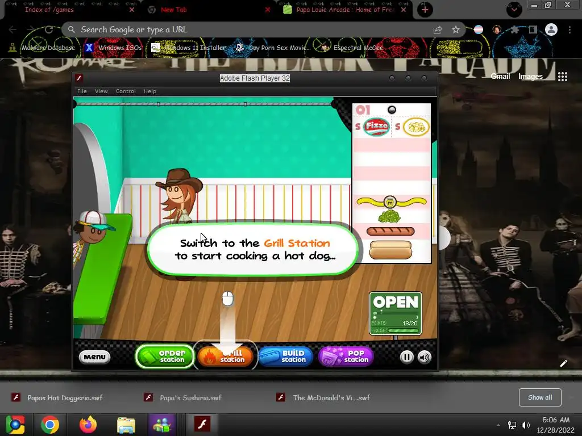The image size is (582, 436).
Task: Switch to Flash Player taskbar icon
Action: pos(202,425)
